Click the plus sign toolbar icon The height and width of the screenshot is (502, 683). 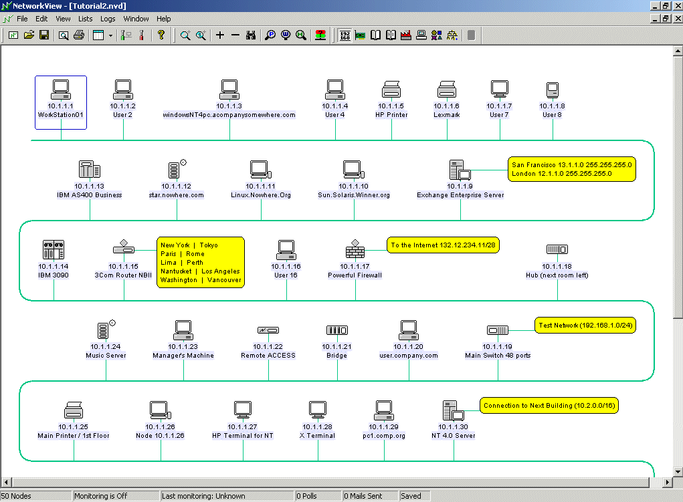pos(220,35)
